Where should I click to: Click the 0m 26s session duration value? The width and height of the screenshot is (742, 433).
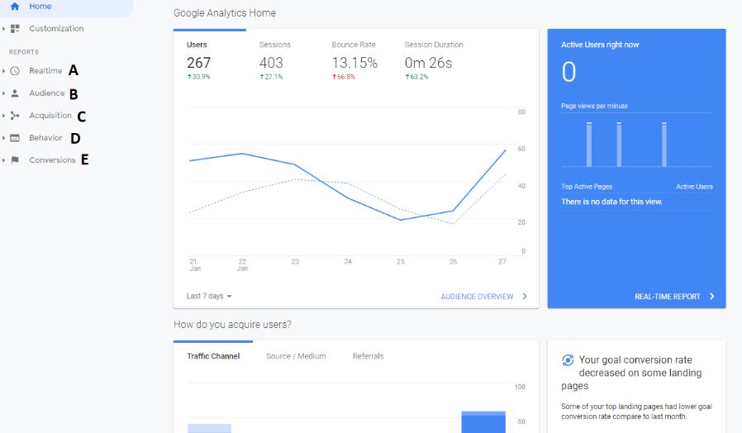428,63
